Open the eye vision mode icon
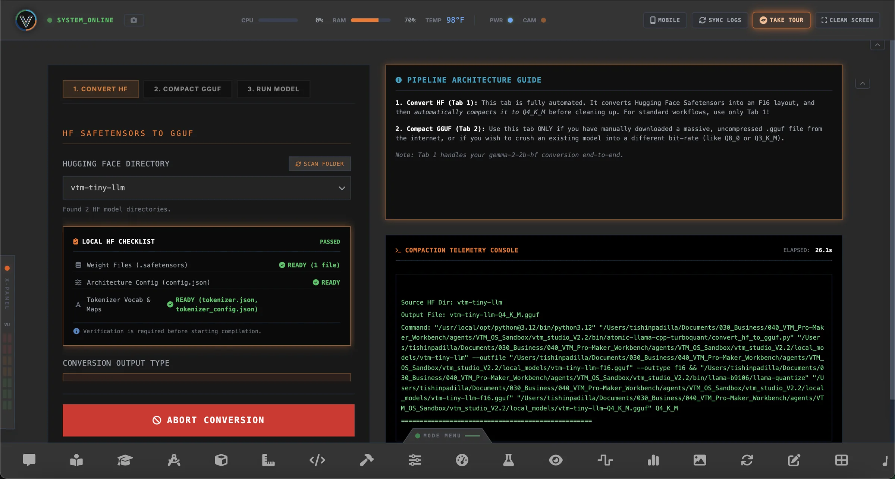This screenshot has width=895, height=479. tap(556, 460)
